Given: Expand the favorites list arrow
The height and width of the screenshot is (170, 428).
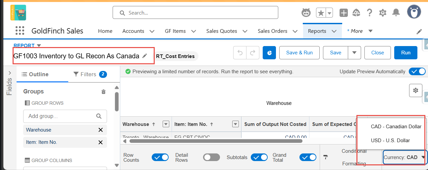Looking at the screenshot, I should tap(329, 13).
